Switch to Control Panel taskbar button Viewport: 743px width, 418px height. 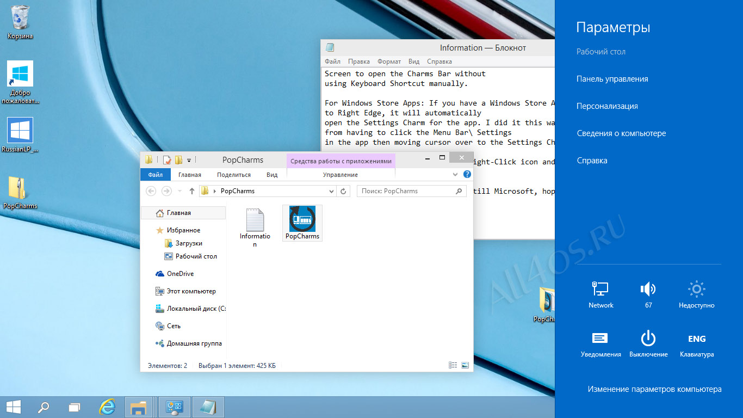click(175, 407)
